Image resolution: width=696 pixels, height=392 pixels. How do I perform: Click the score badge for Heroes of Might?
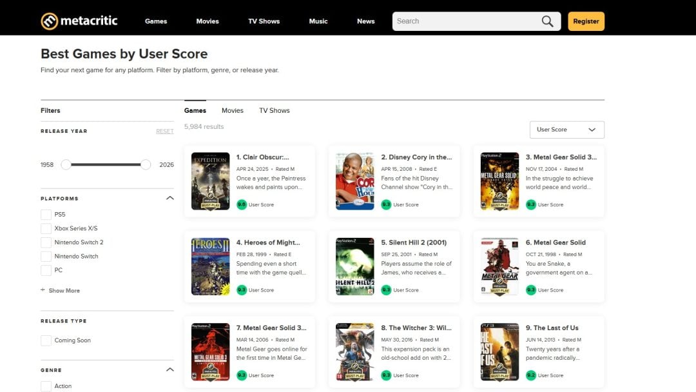tap(242, 290)
